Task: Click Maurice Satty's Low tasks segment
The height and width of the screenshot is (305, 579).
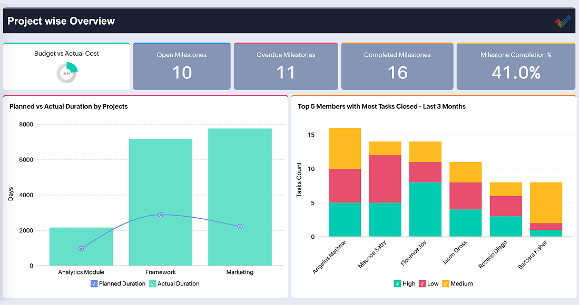Action: pos(385,179)
